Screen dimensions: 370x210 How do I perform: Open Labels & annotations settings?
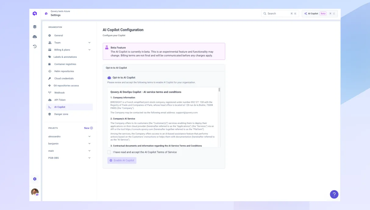click(69, 57)
